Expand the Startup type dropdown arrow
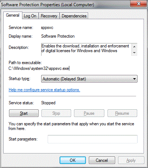 134,79
